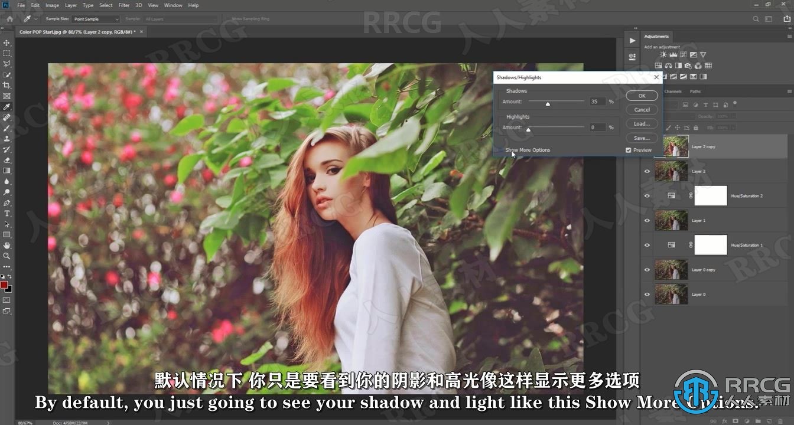Open the red foreground color swatch

(x=5, y=285)
